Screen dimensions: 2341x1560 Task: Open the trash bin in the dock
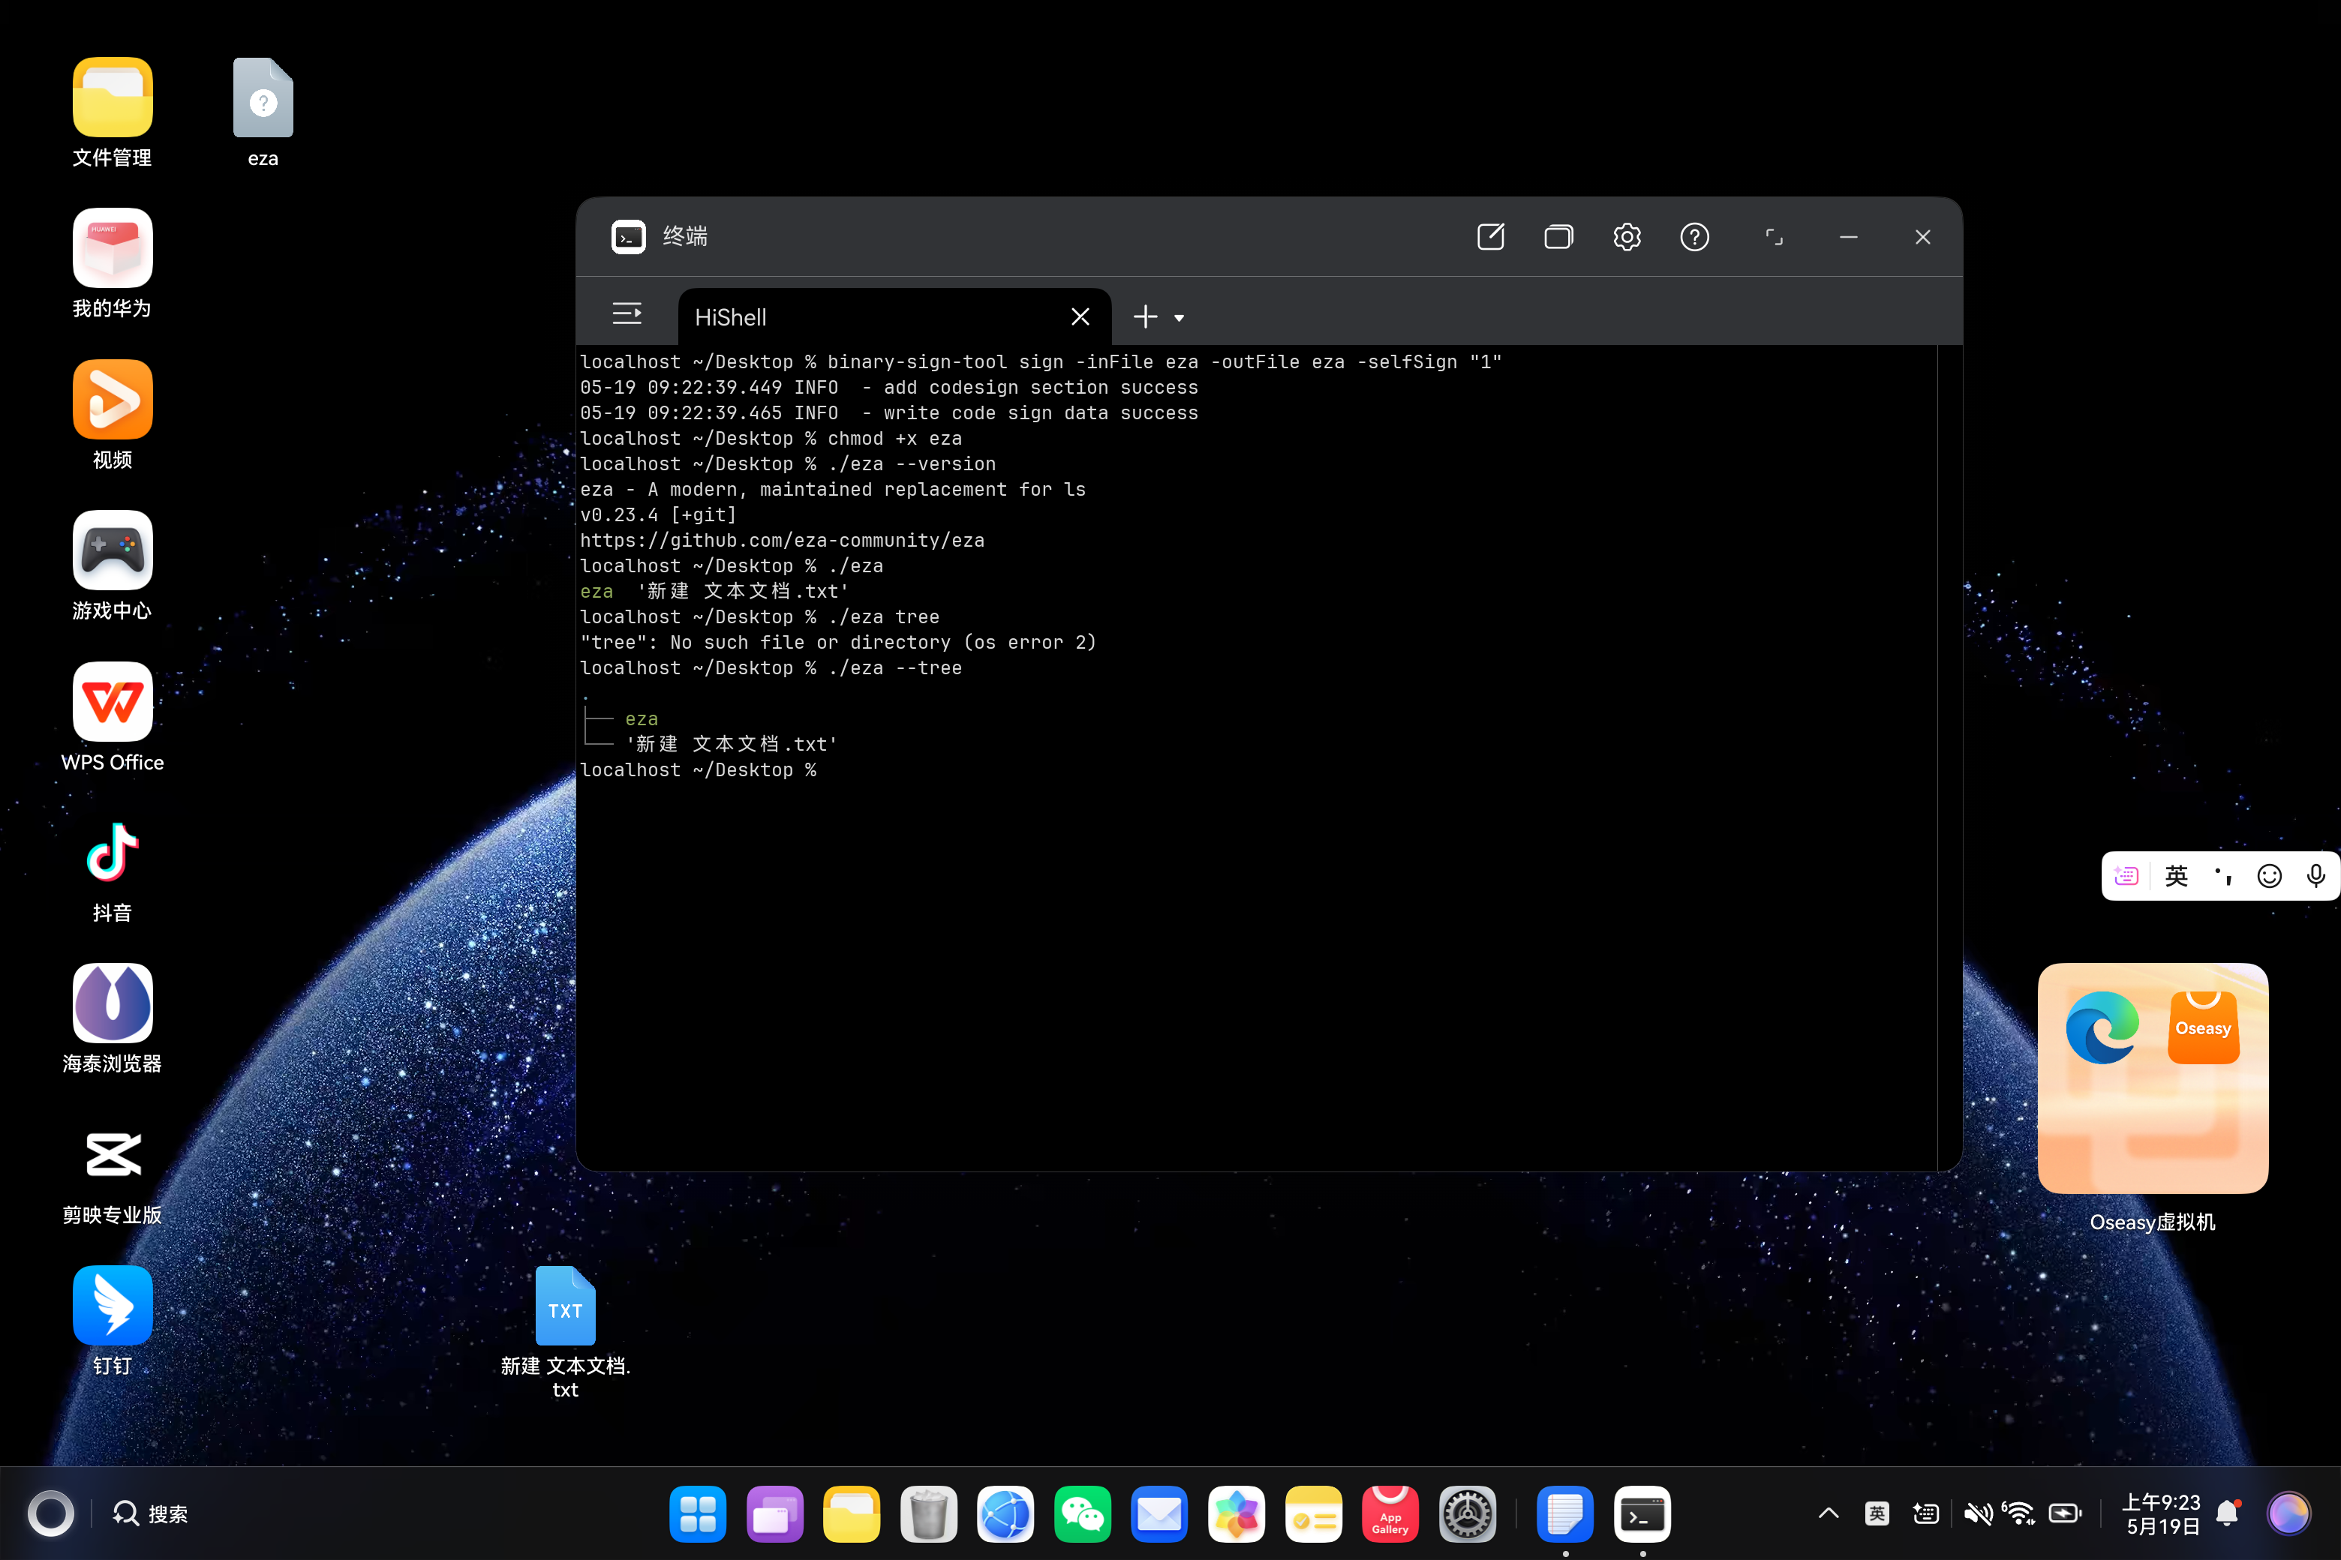click(x=929, y=1513)
